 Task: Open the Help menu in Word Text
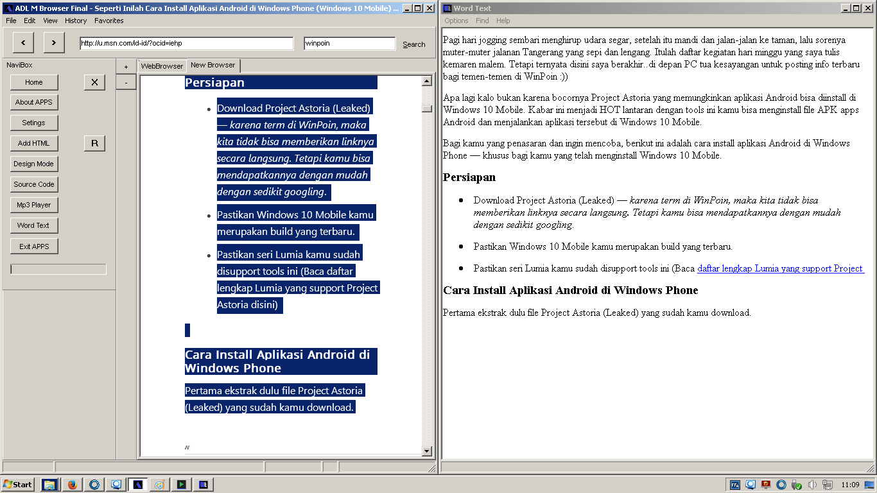pyautogui.click(x=503, y=21)
